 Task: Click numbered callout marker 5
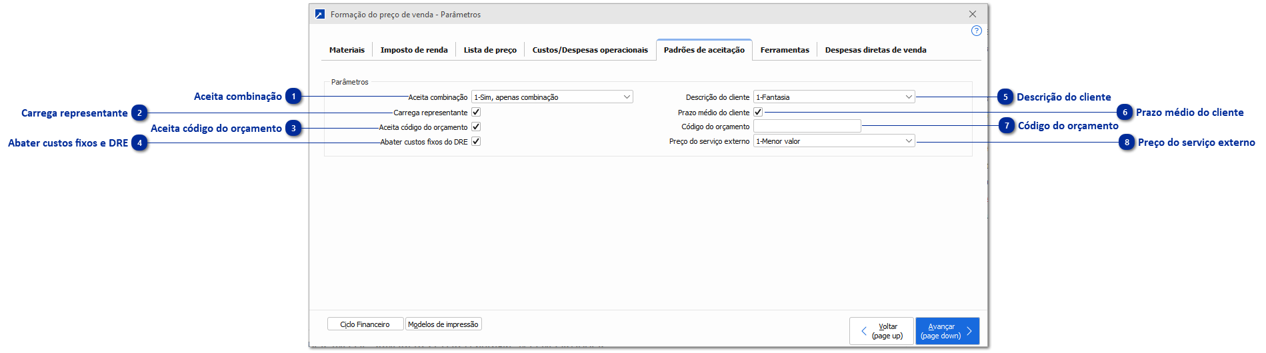(1005, 97)
